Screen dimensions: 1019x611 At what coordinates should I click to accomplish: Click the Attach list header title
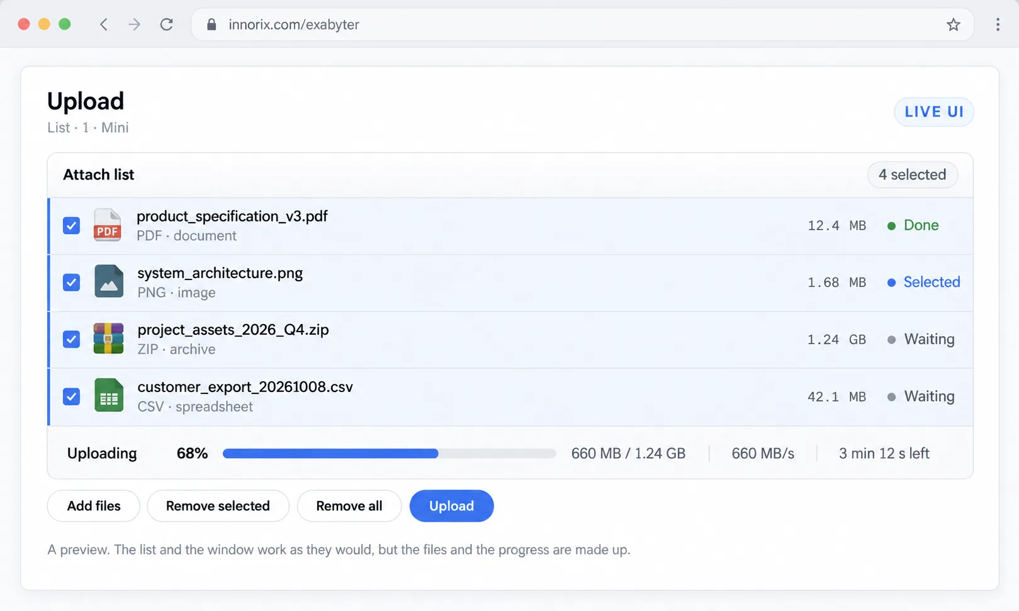tap(99, 175)
